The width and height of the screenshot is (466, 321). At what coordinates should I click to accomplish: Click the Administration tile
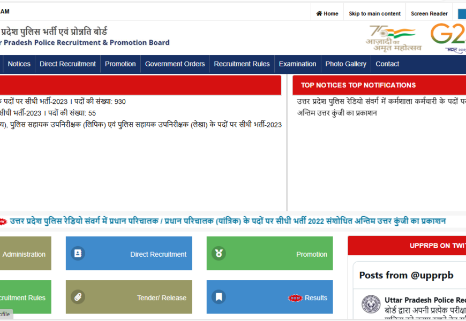coord(24,254)
